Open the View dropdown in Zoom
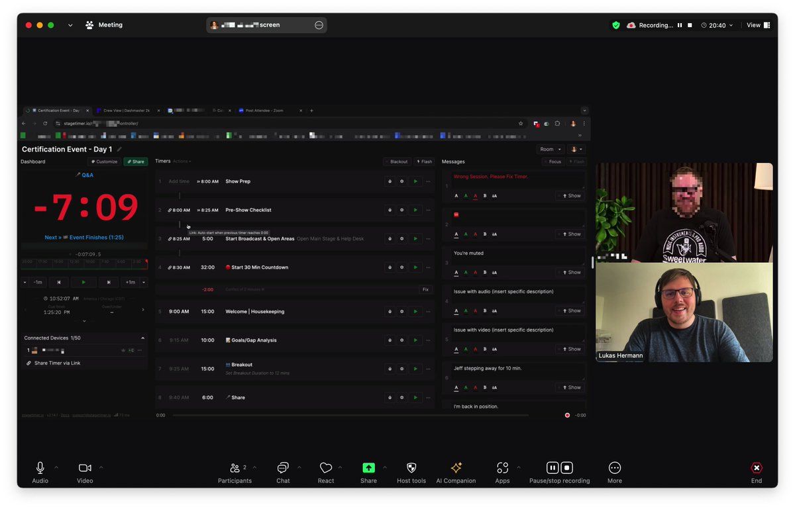 pyautogui.click(x=758, y=25)
